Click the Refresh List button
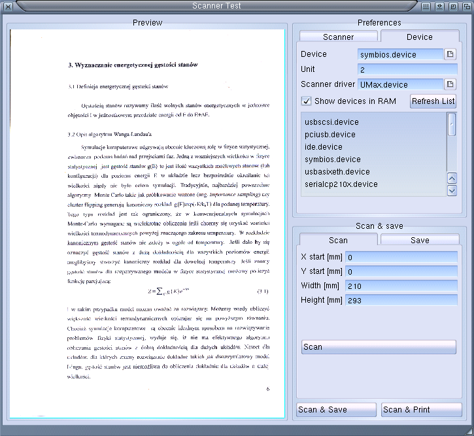474x436 pixels. click(433, 101)
